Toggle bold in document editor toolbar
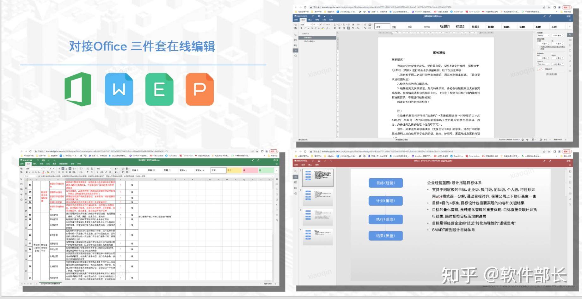 (301, 28)
